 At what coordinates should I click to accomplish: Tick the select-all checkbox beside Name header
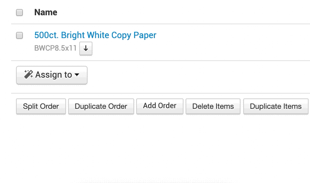pyautogui.click(x=20, y=12)
